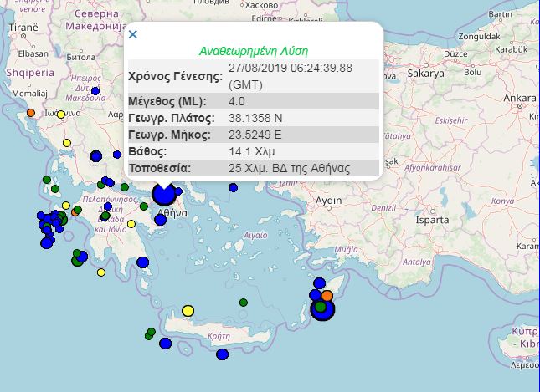Click the orange marker near Albania border
The height and width of the screenshot is (392, 540).
pos(31,112)
